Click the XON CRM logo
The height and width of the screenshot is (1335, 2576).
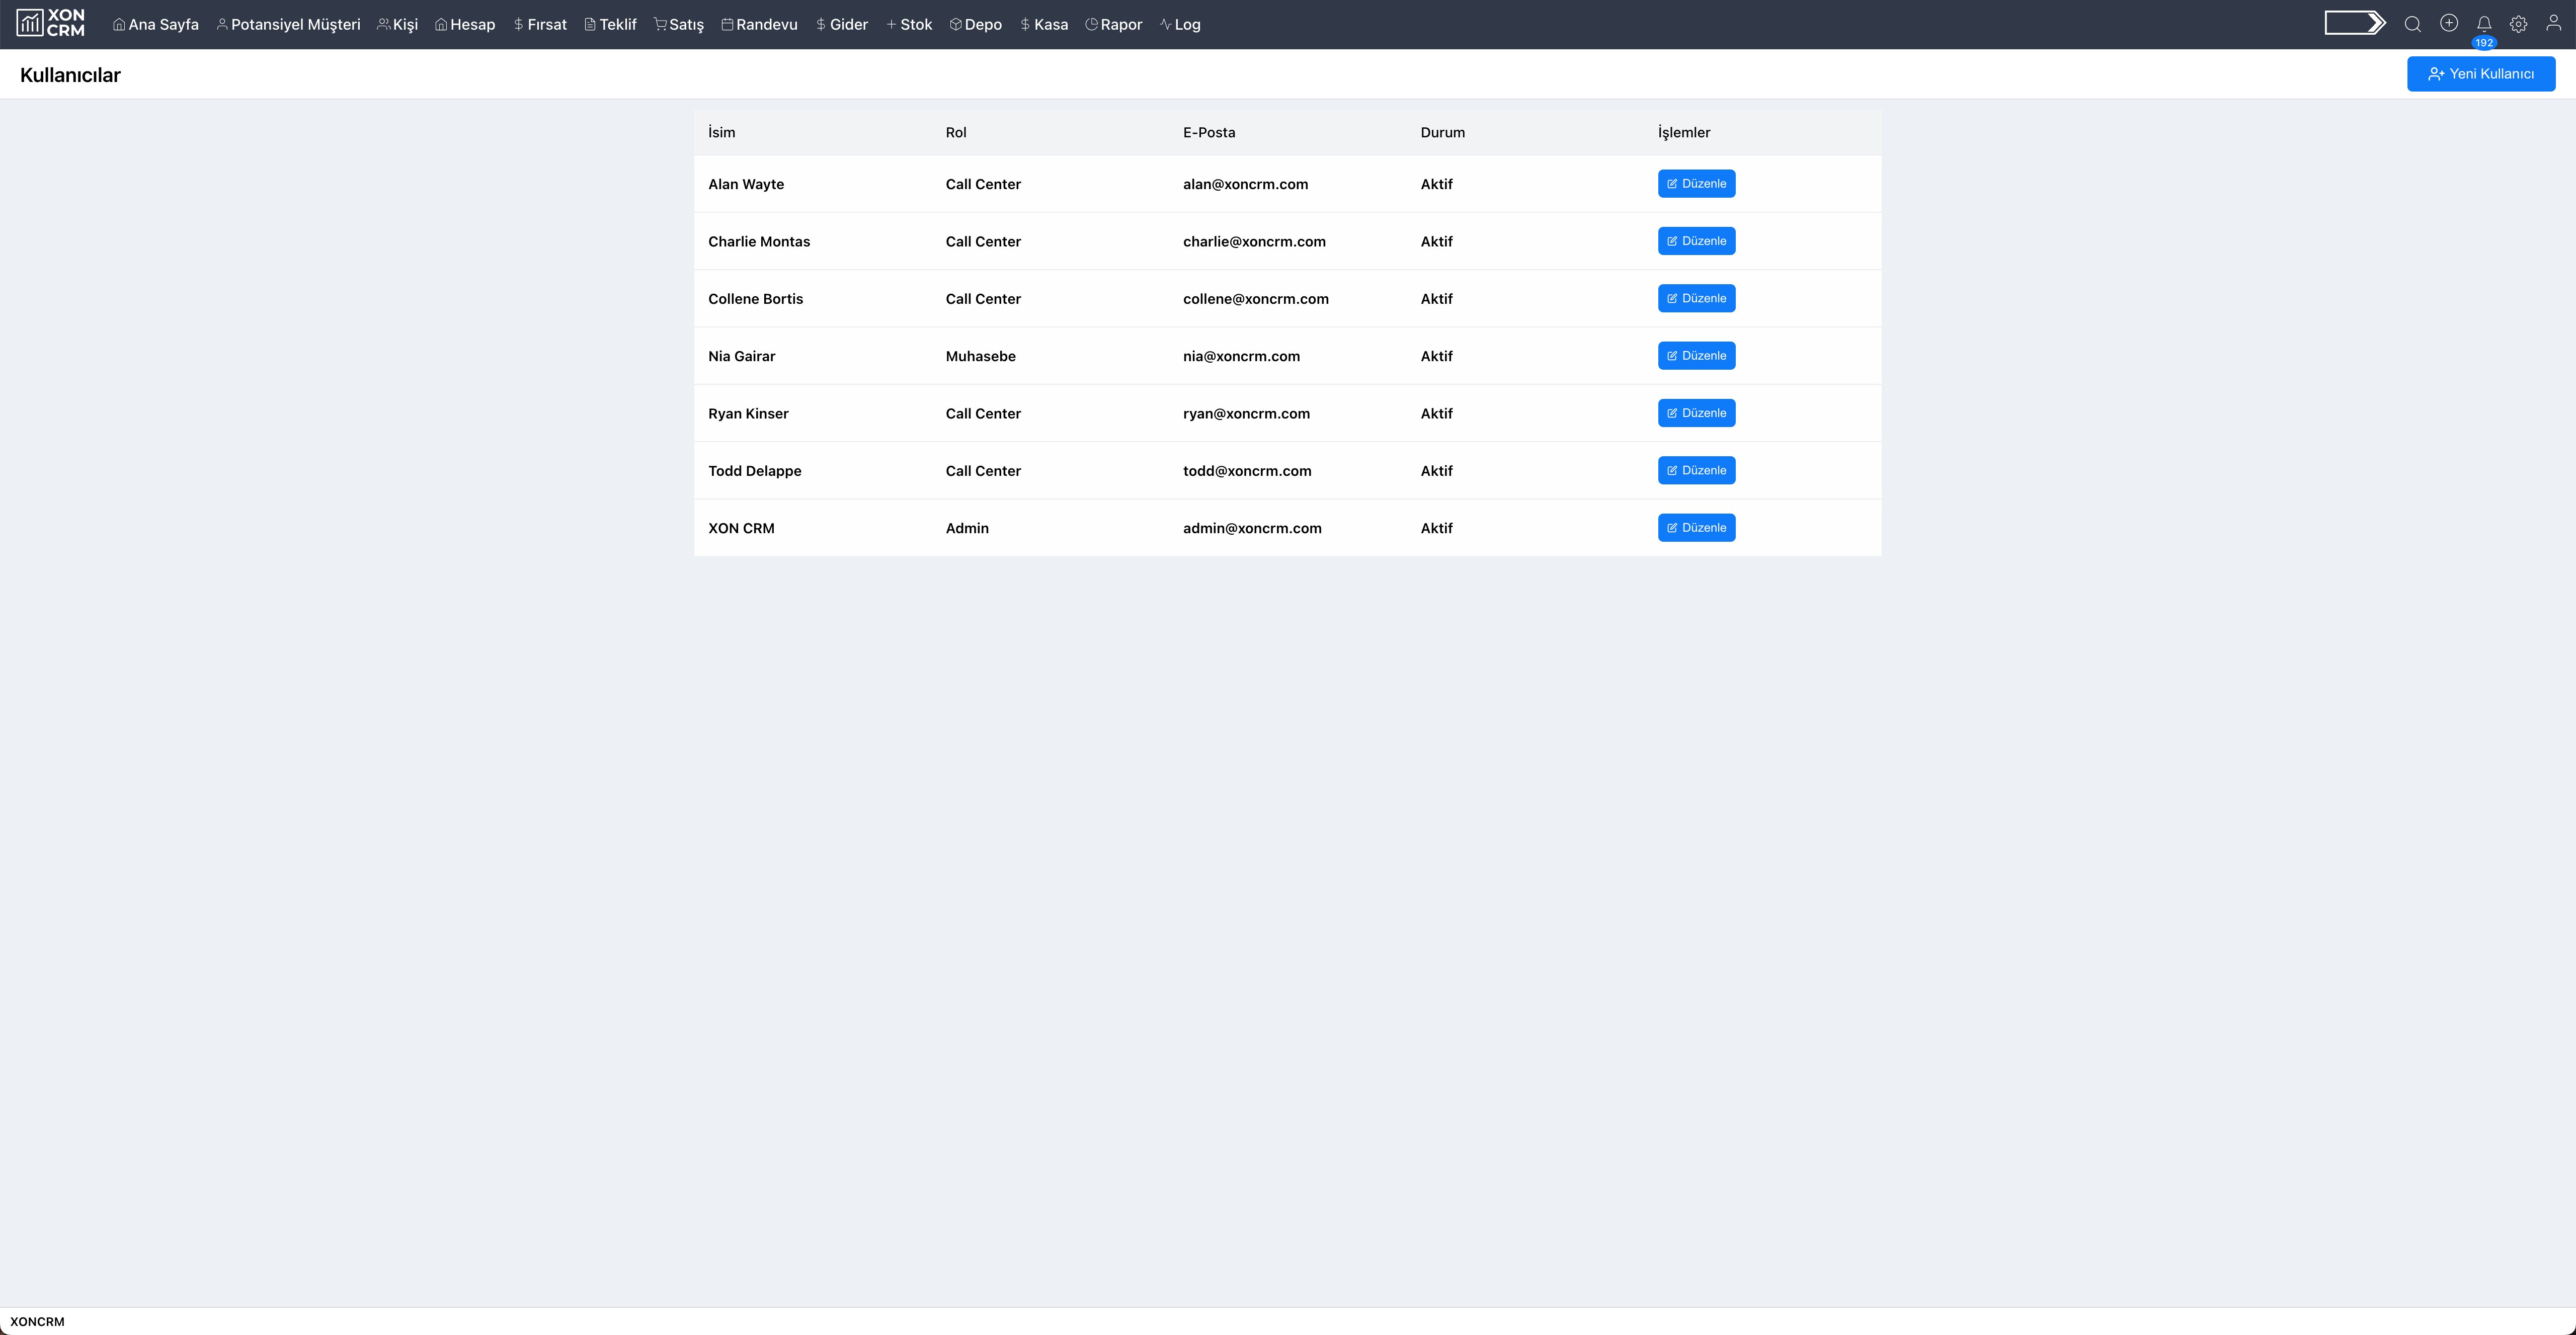click(51, 23)
